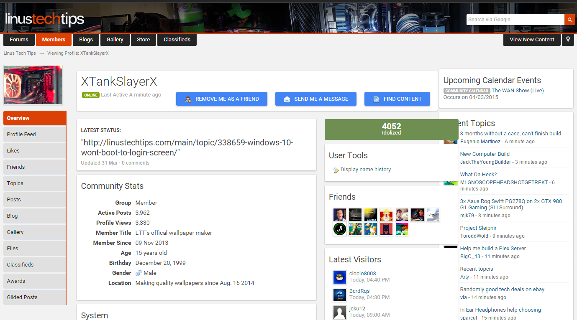
Task: Click the '09 Nov 2013' Member Since value
Action: [152, 243]
